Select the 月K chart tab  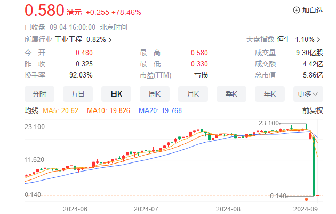pyautogui.click(x=193, y=94)
